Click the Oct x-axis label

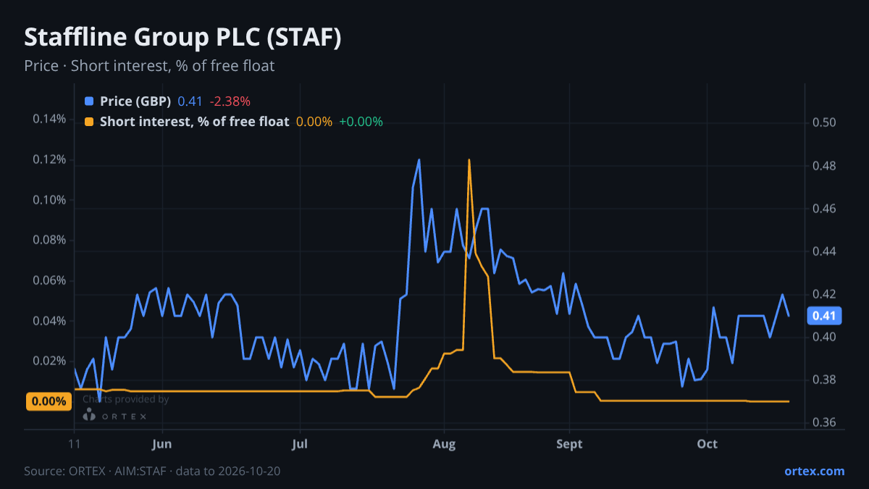(x=707, y=443)
